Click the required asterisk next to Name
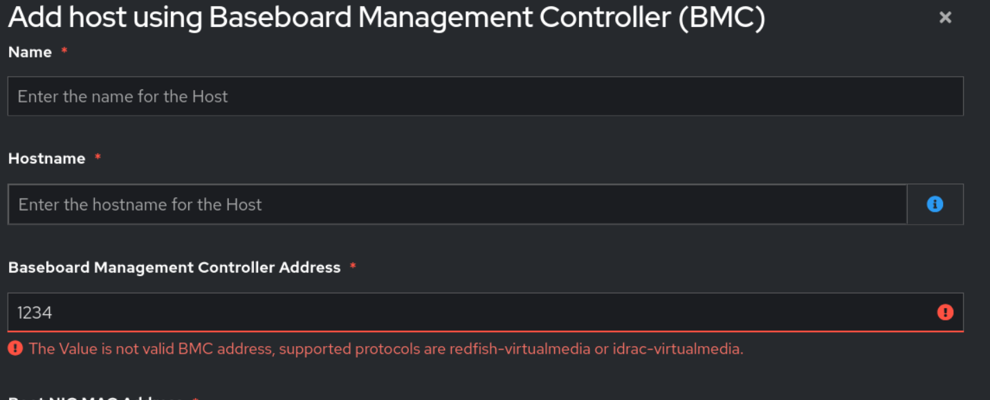The height and width of the screenshot is (400, 990). click(x=64, y=52)
